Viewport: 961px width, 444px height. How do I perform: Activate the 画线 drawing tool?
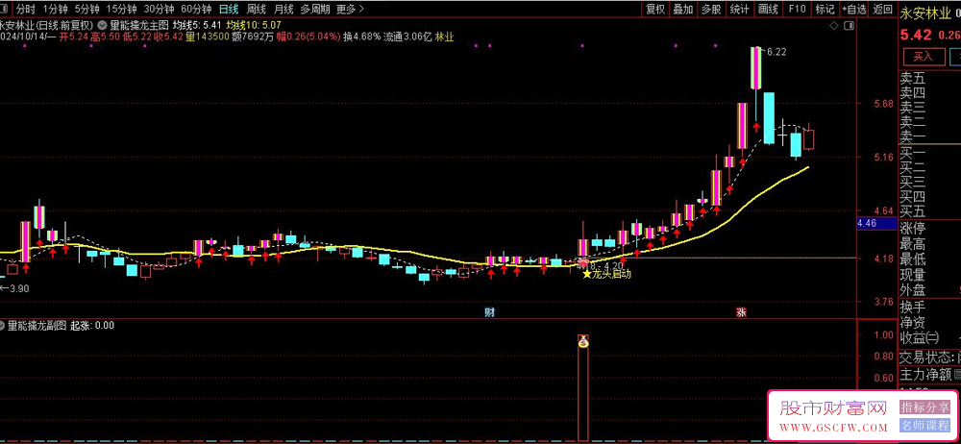pos(768,10)
